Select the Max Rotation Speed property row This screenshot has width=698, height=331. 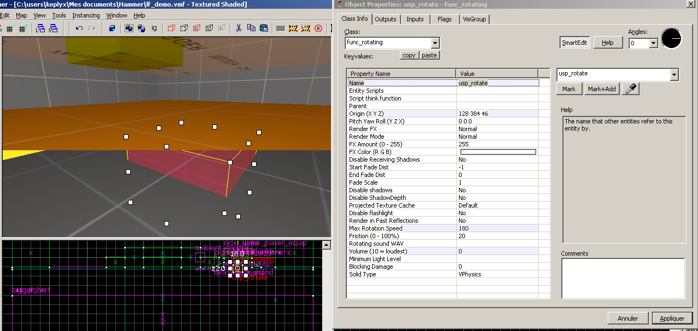coord(443,228)
